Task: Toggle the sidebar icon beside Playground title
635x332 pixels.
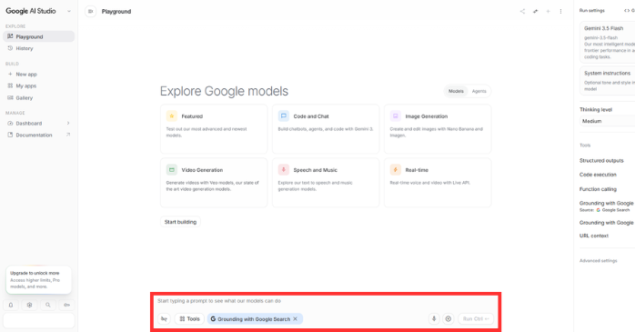Action: pyautogui.click(x=90, y=11)
